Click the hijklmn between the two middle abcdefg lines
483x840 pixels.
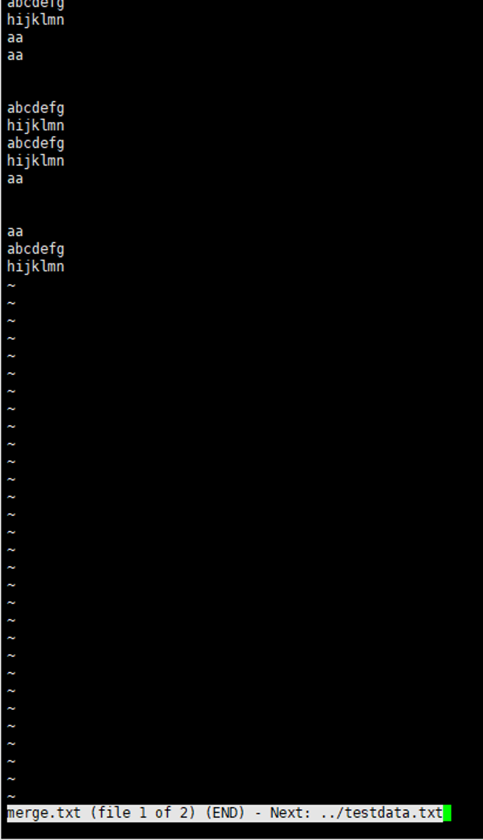click(x=36, y=126)
